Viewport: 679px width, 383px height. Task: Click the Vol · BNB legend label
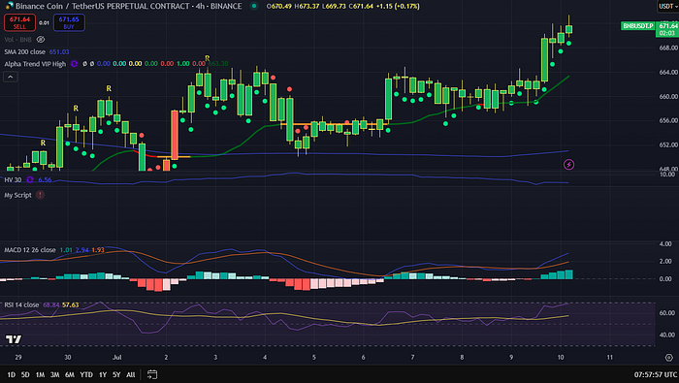pyautogui.click(x=17, y=40)
